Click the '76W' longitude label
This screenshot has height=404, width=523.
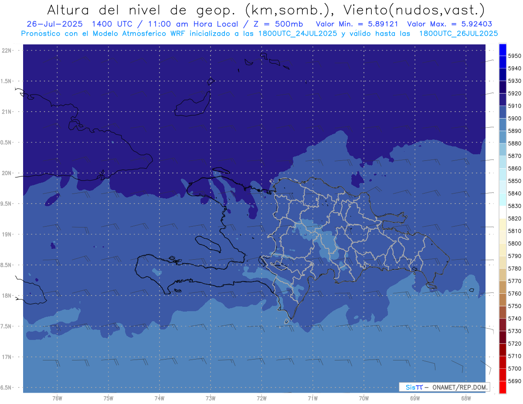tap(57, 399)
